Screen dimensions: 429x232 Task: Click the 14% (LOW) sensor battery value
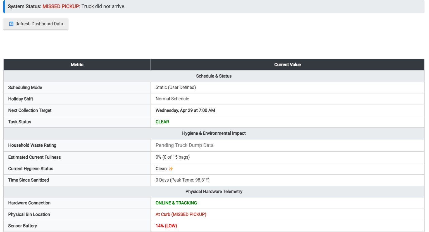point(166,226)
